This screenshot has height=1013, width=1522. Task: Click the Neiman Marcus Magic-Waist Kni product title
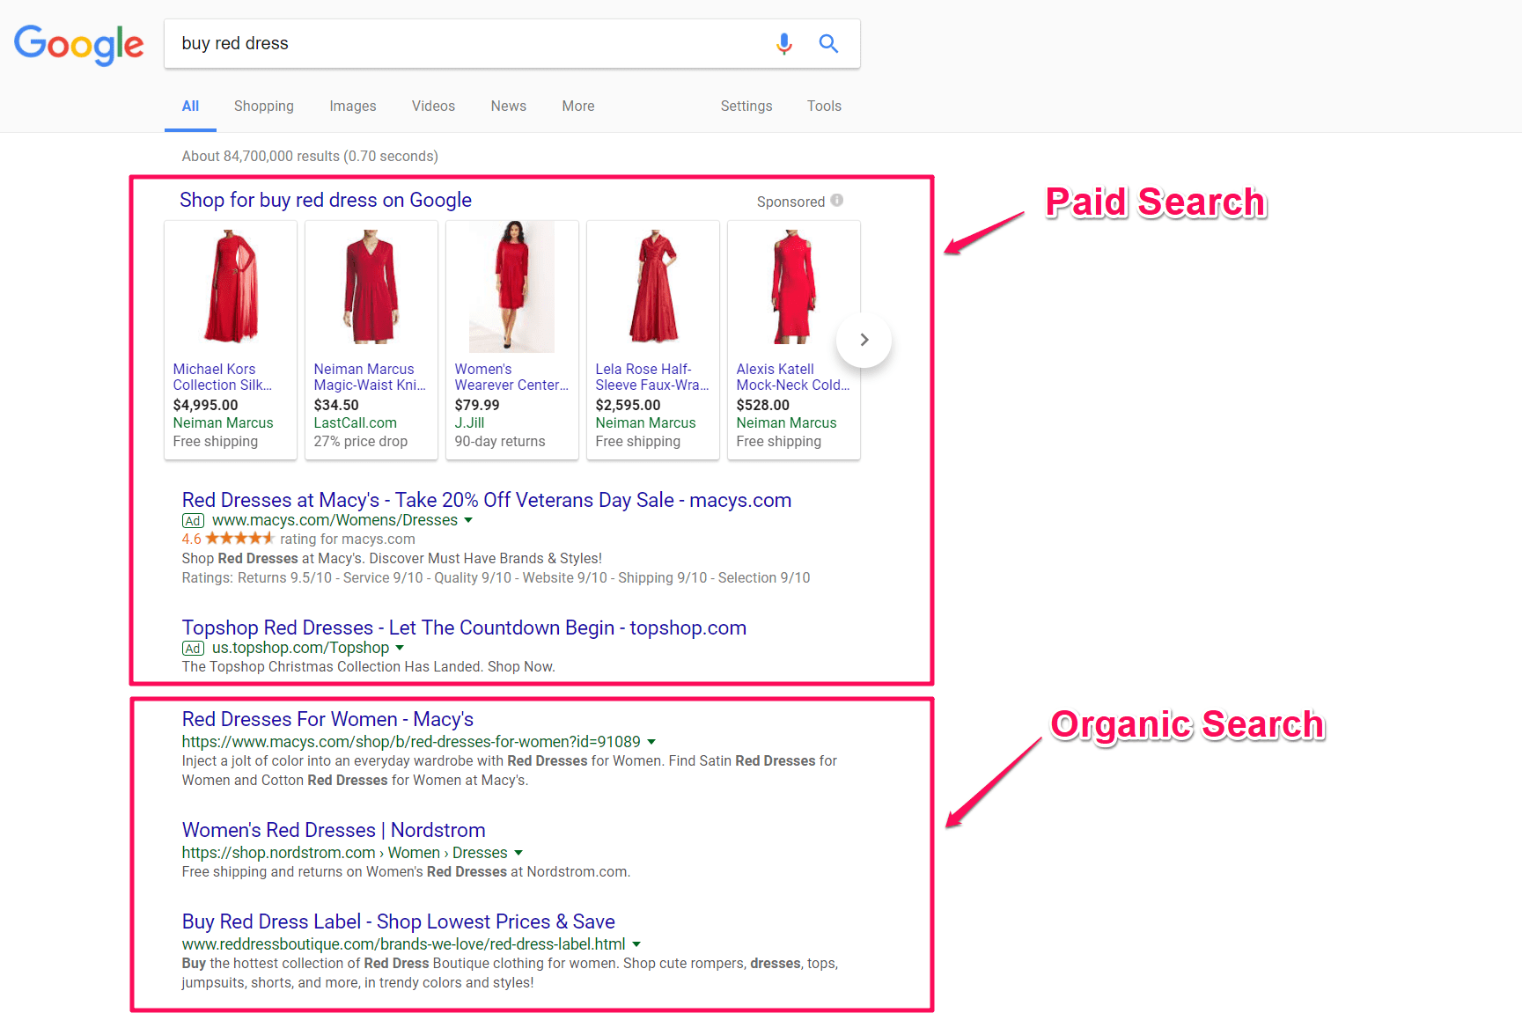pyautogui.click(x=371, y=378)
